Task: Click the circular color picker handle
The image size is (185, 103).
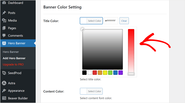Action: tap(82, 29)
